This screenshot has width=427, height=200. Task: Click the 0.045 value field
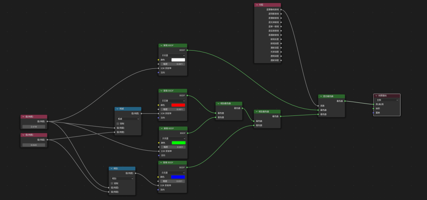point(34,145)
